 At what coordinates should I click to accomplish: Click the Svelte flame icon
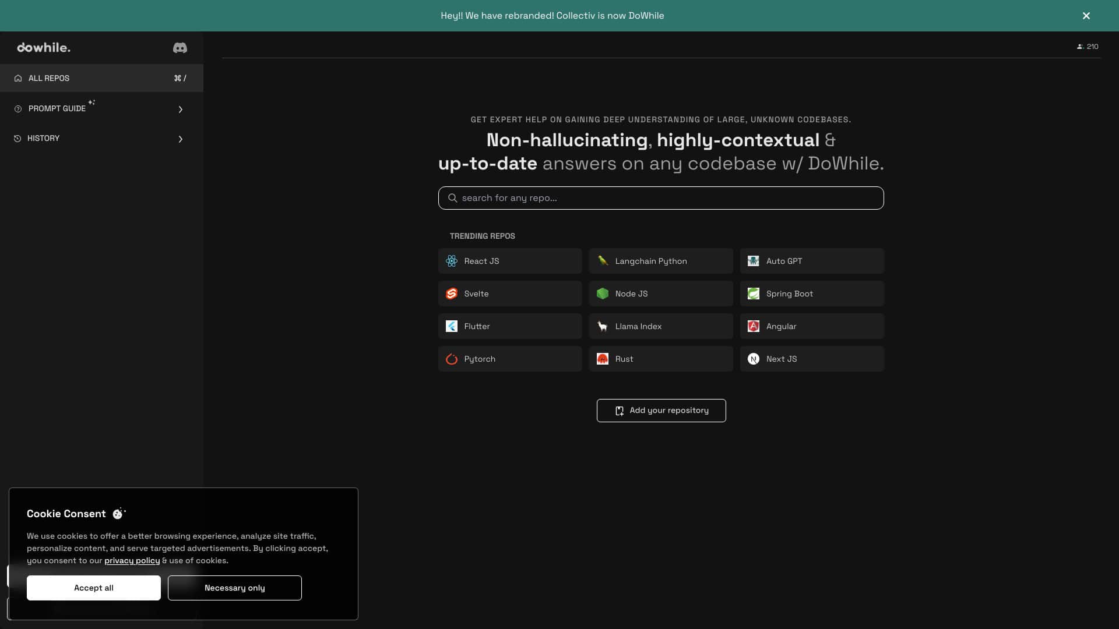click(x=452, y=294)
